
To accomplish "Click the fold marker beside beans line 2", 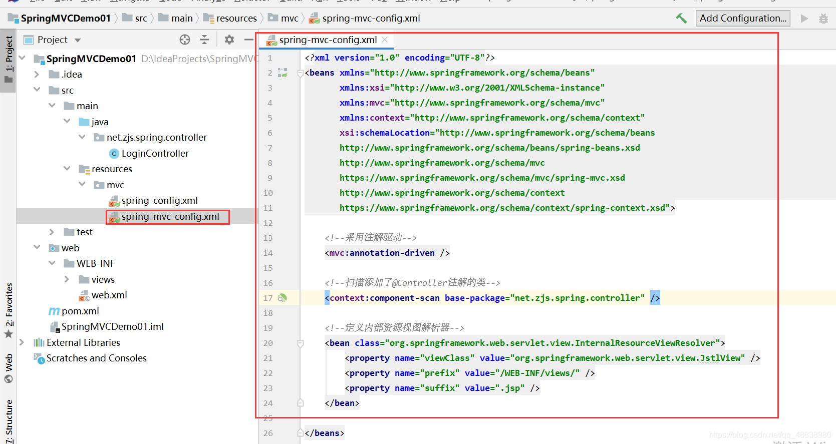I will 301,73.
